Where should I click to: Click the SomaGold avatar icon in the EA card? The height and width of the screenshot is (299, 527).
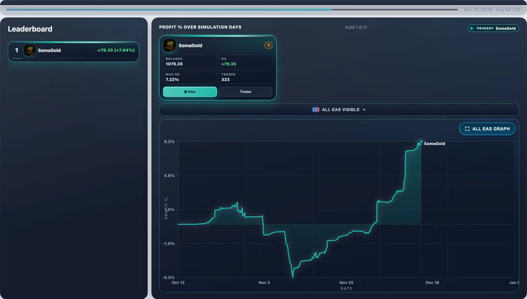pos(169,46)
